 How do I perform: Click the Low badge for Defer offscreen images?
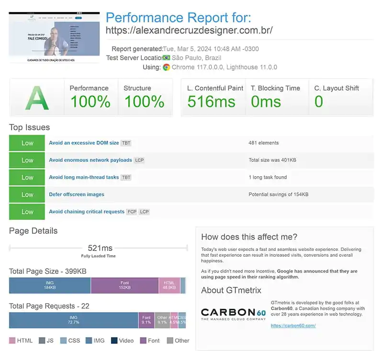point(27,195)
